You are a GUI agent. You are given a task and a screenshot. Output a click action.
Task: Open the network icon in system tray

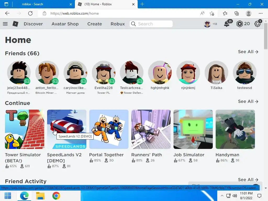point(228,196)
